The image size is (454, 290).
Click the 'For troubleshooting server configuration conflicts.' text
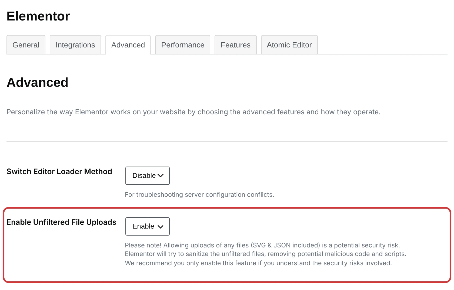(199, 195)
